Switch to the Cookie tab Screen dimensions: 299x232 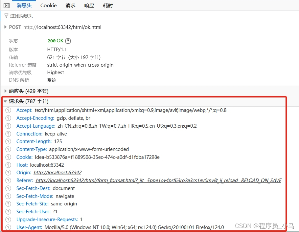pos(48,5)
